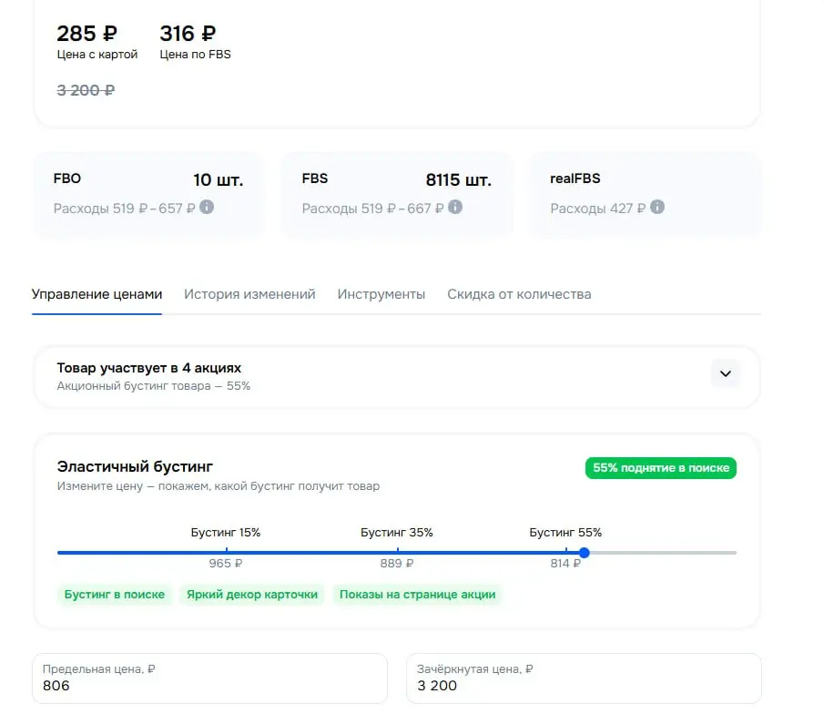Focus the Предельная цена input field
The height and width of the screenshot is (714, 824).
click(x=209, y=678)
